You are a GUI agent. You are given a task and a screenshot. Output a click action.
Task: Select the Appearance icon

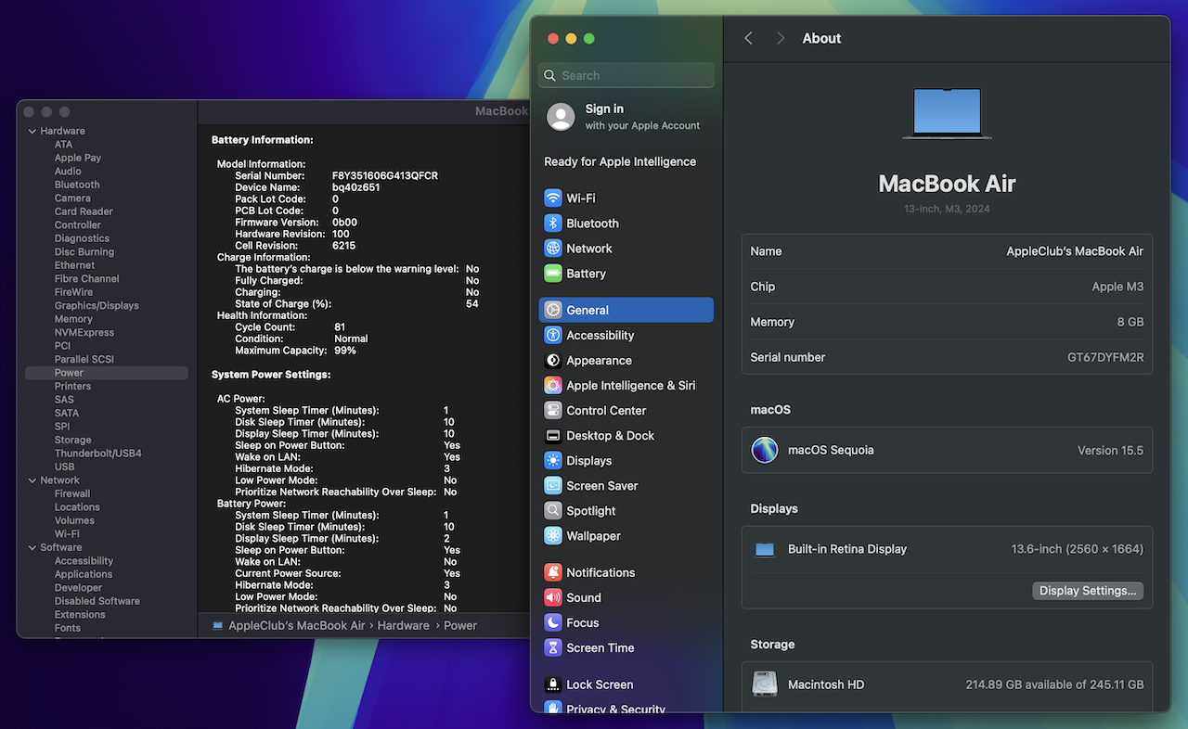(553, 360)
